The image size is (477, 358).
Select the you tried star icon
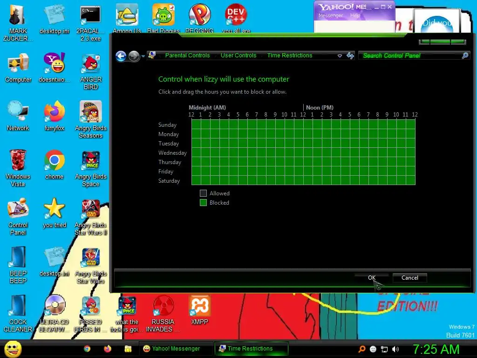54,213
